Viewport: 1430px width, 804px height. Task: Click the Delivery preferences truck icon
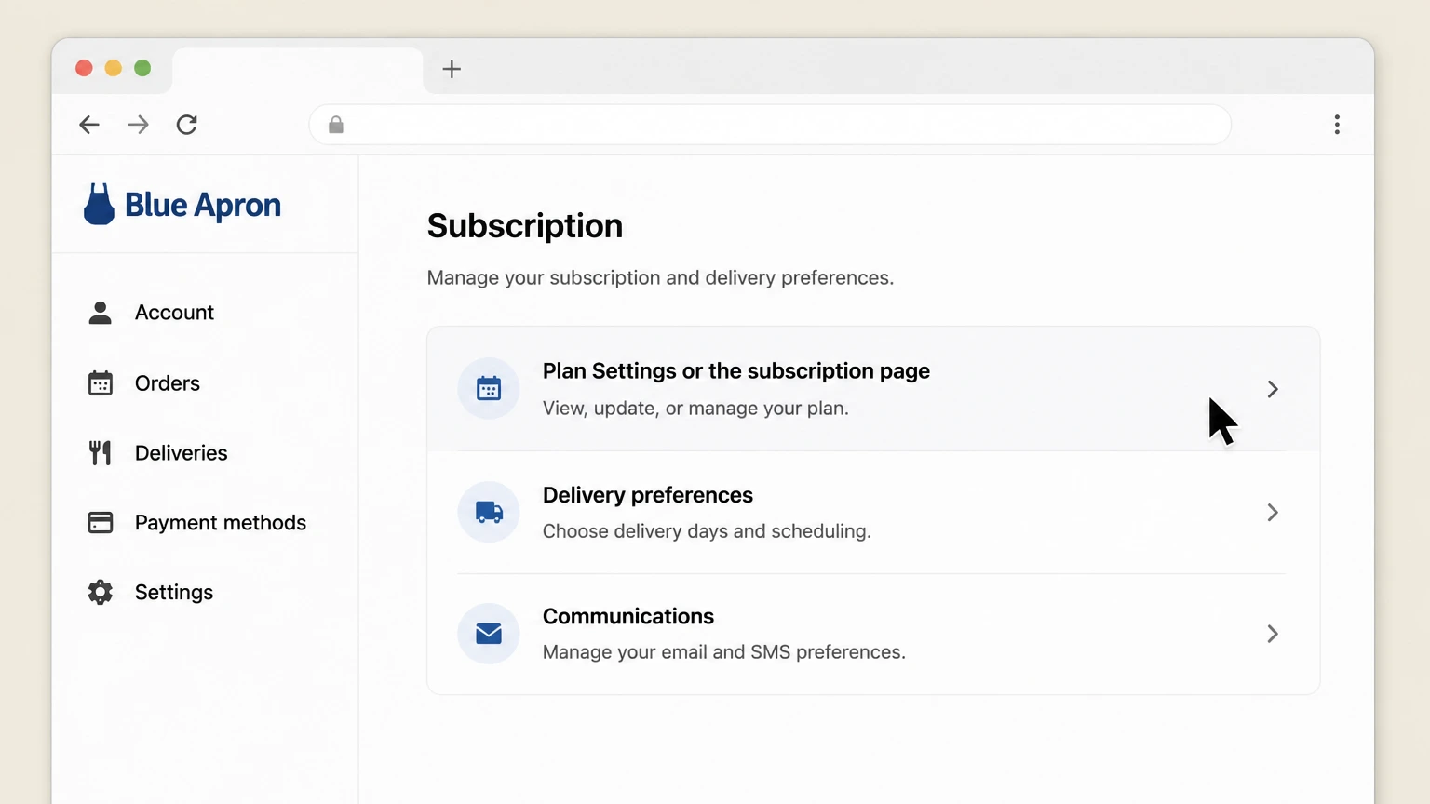click(x=489, y=512)
